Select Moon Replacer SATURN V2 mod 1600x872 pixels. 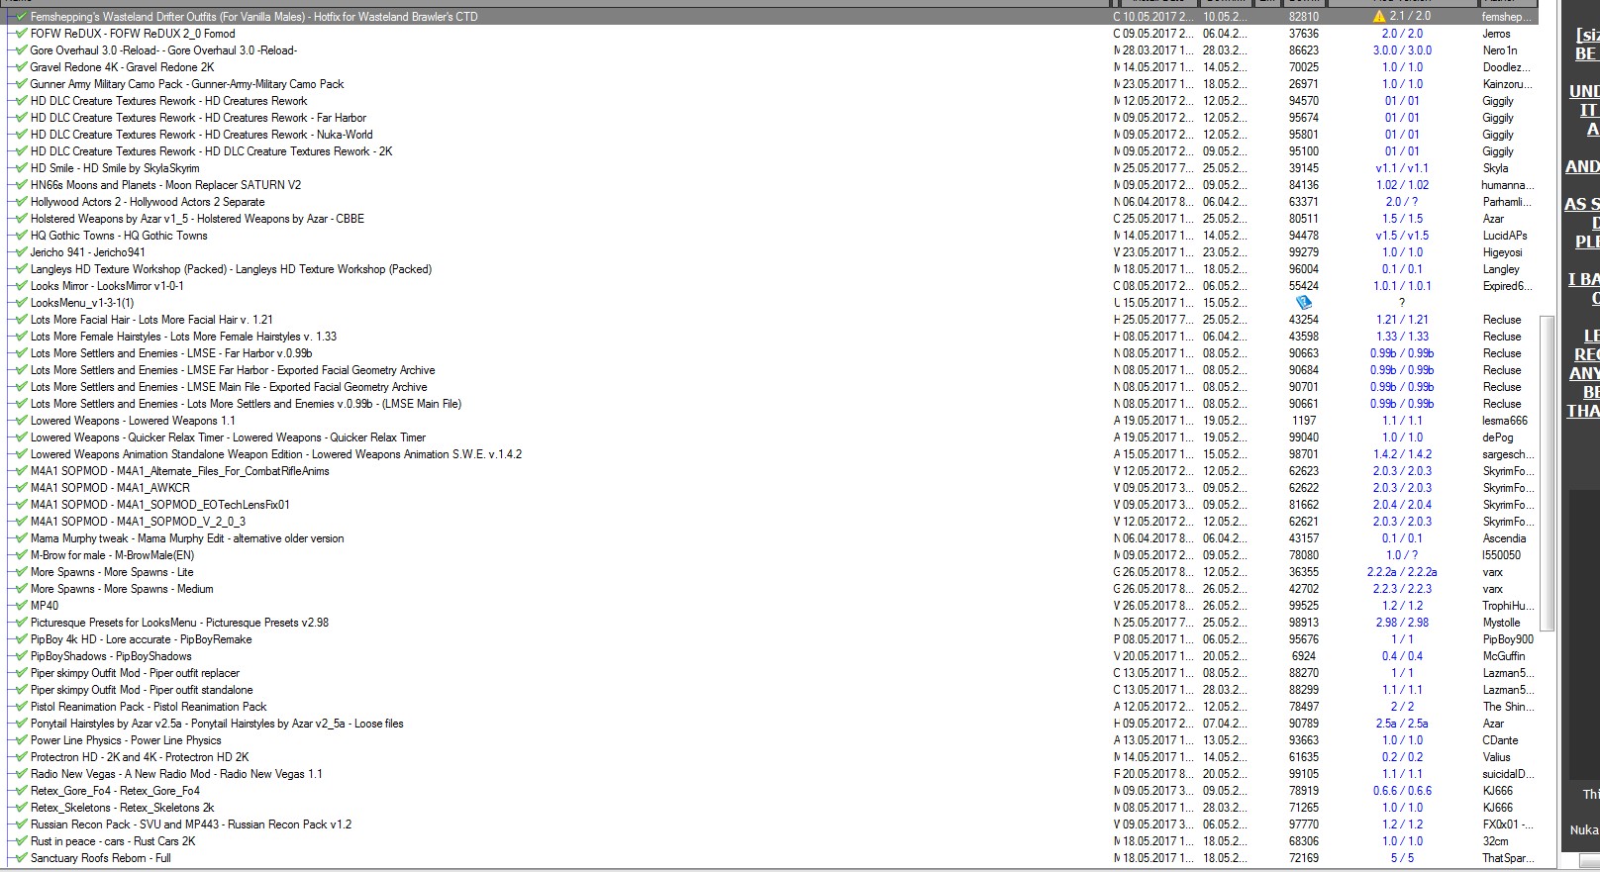[165, 185]
